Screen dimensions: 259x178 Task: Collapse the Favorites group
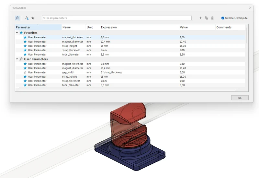click(17, 33)
